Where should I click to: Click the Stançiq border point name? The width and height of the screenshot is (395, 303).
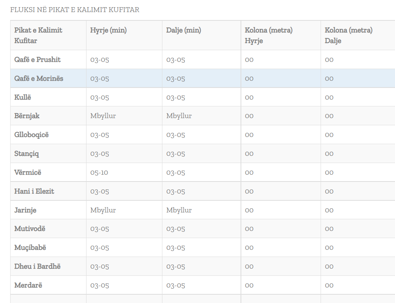tap(26, 154)
